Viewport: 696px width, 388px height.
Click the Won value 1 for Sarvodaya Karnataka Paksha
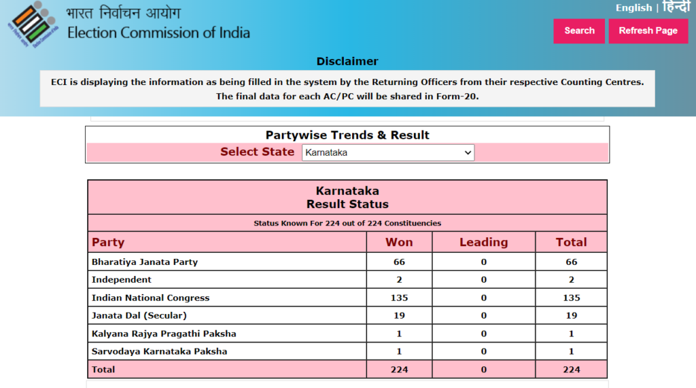pos(399,351)
